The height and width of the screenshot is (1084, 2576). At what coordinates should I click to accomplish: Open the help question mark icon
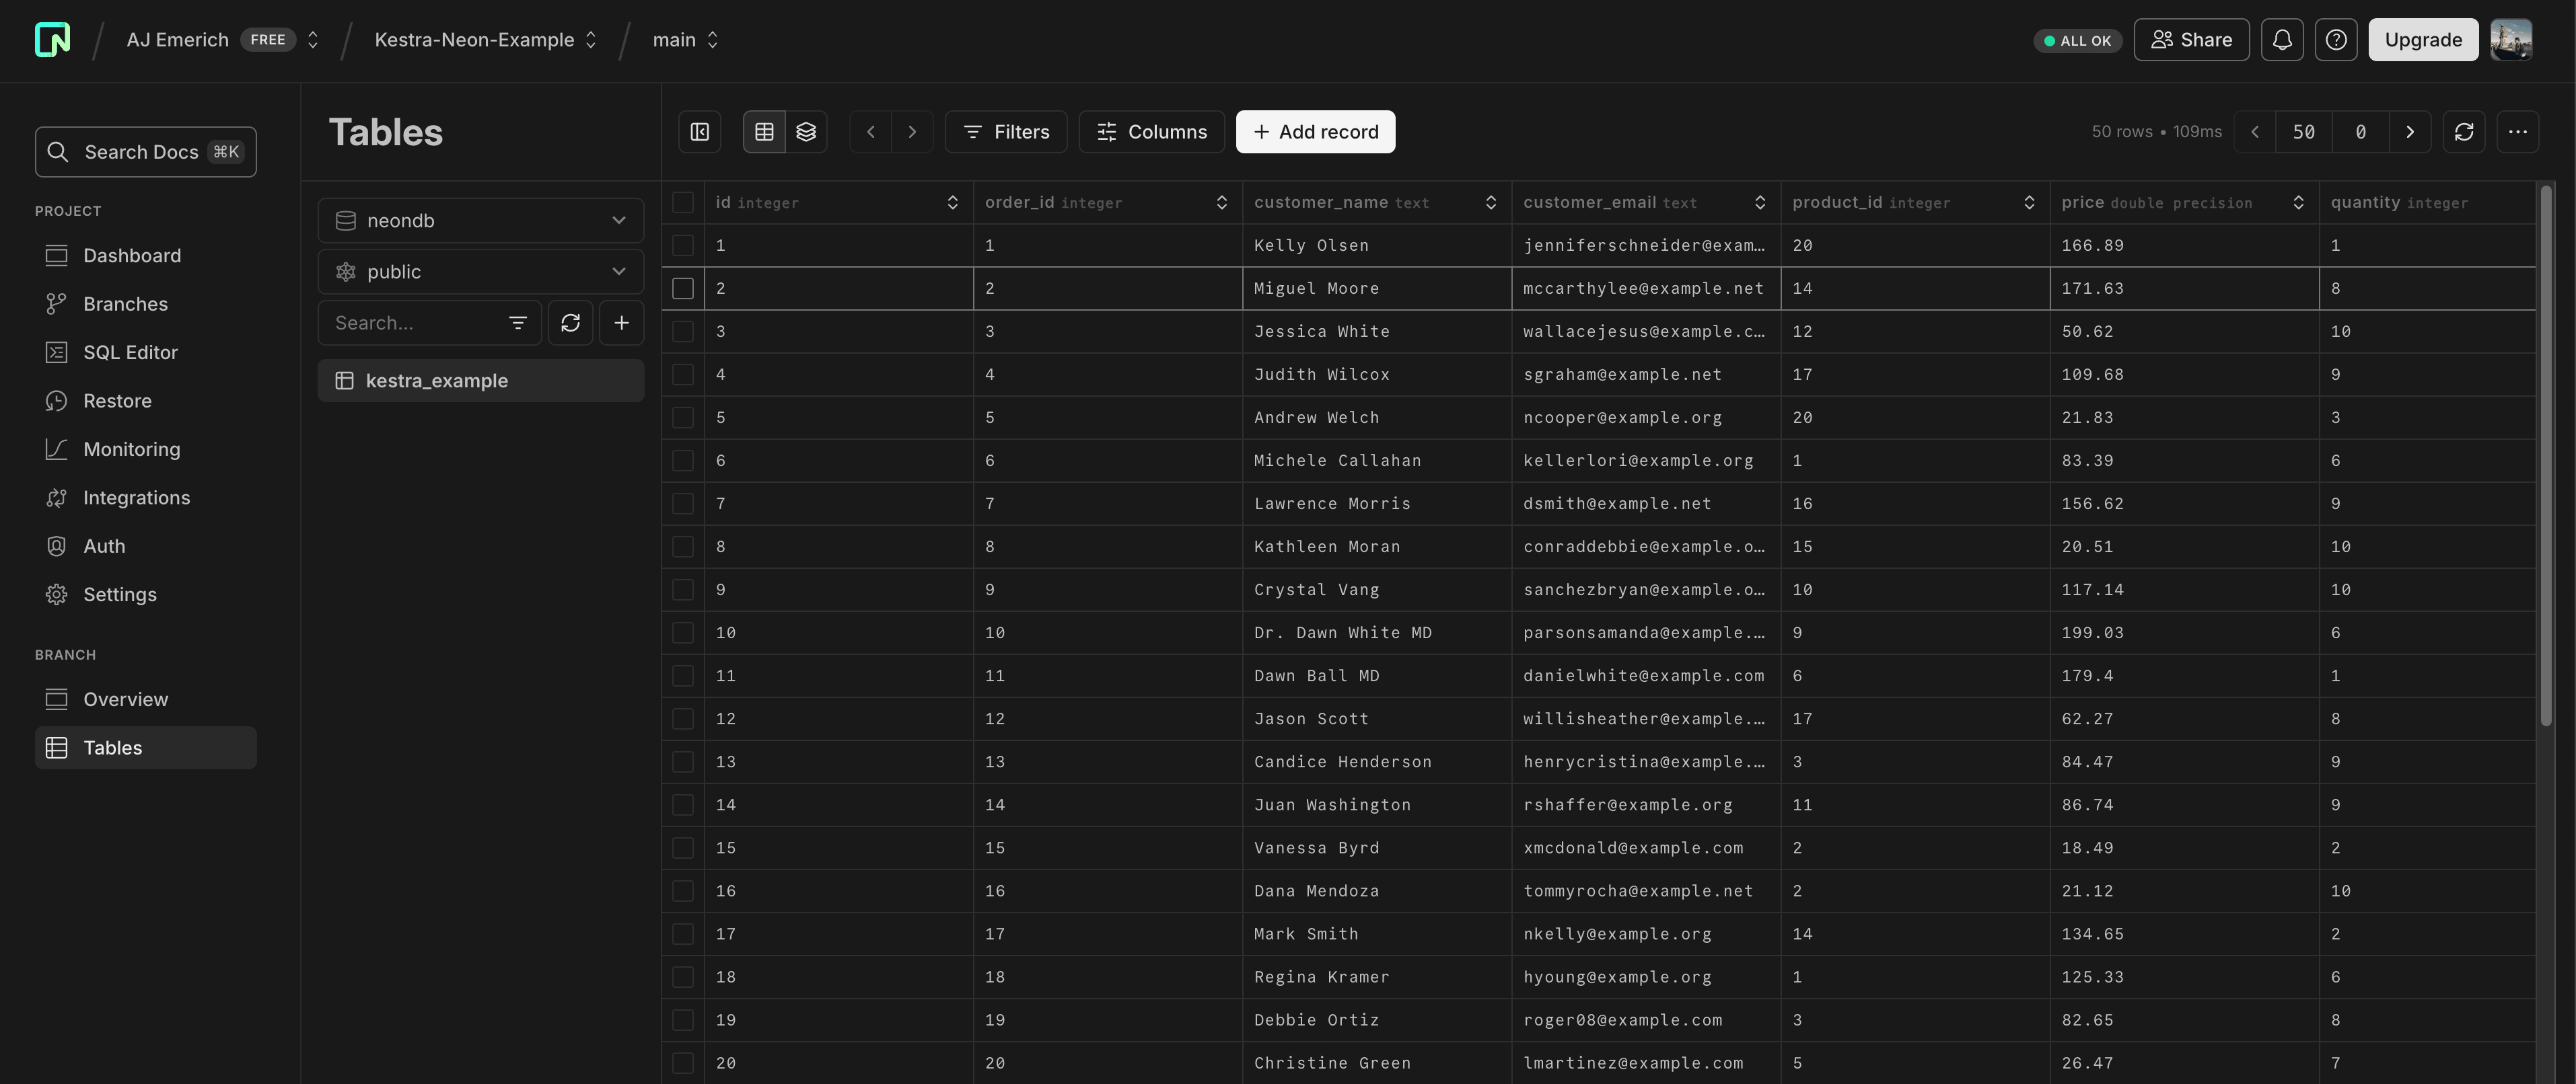click(x=2336, y=40)
